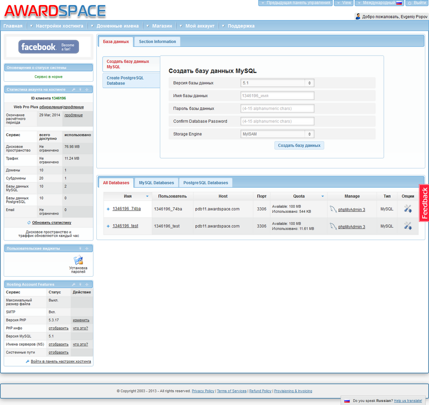Click the Пароль базы данных input field
429x405 pixels.
[x=277, y=109]
